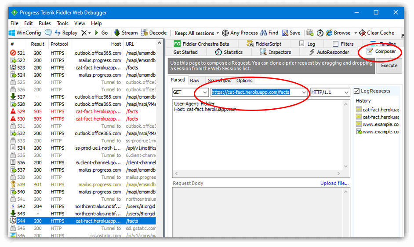Click the Result column header

pos(37,44)
